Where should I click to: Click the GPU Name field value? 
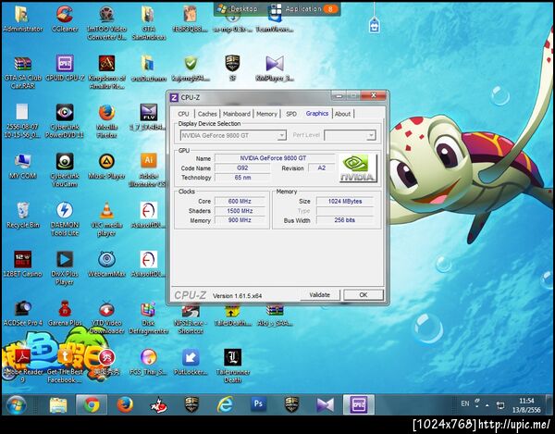tap(275, 158)
